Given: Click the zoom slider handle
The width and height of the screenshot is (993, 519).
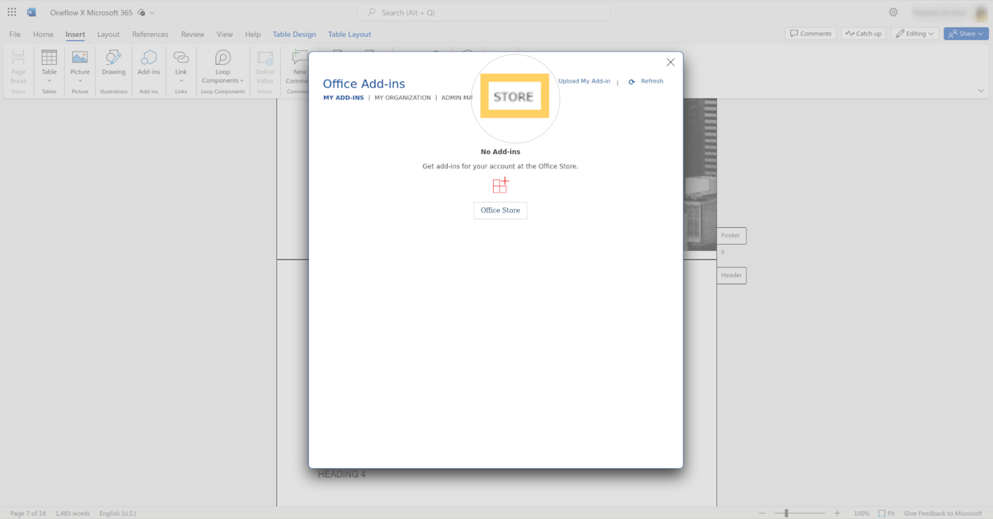Looking at the screenshot, I should point(786,513).
